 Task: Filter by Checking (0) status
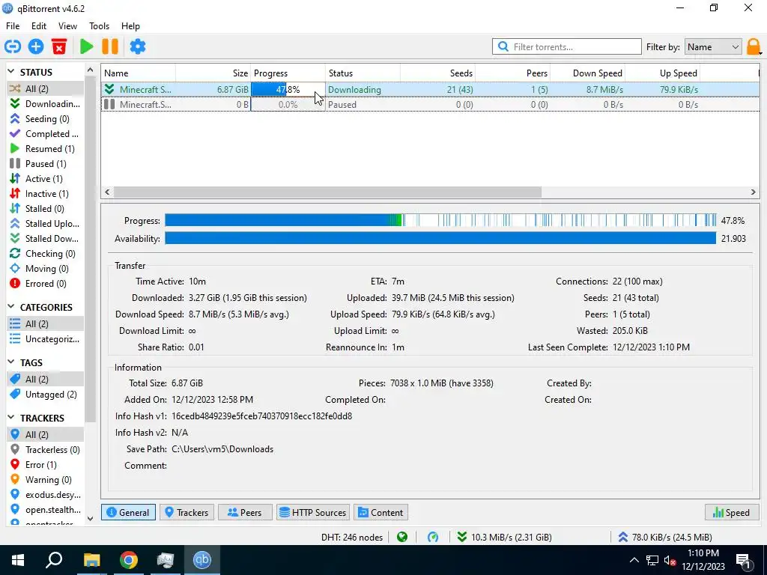point(45,253)
